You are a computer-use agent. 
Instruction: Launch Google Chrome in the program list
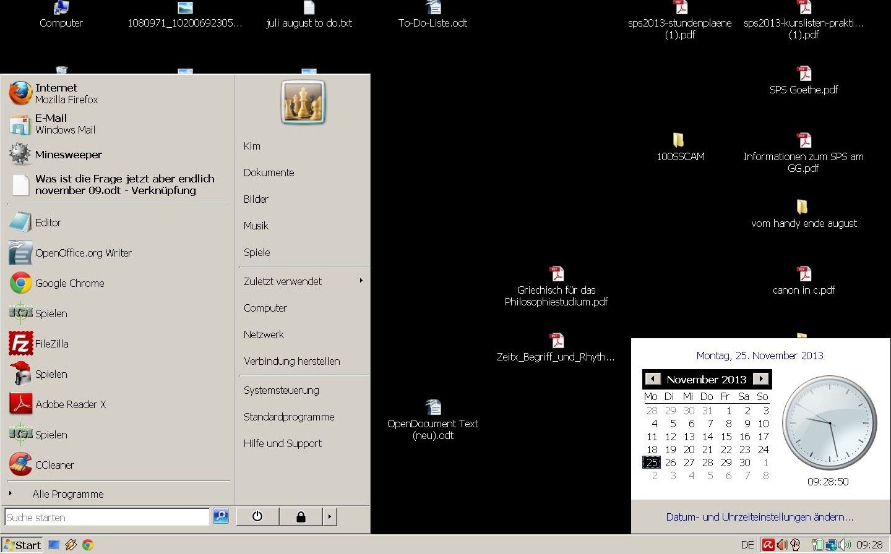(69, 283)
